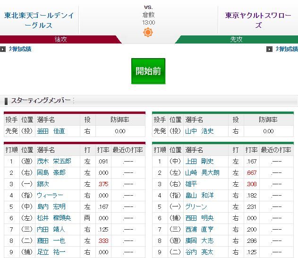Click 山崎 晃大朗's batting average .667
The image size is (298, 258).
tap(252, 173)
